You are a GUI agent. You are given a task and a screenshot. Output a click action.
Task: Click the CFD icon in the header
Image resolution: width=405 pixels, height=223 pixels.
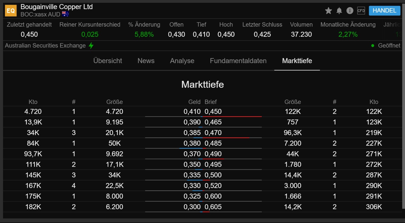(x=361, y=11)
